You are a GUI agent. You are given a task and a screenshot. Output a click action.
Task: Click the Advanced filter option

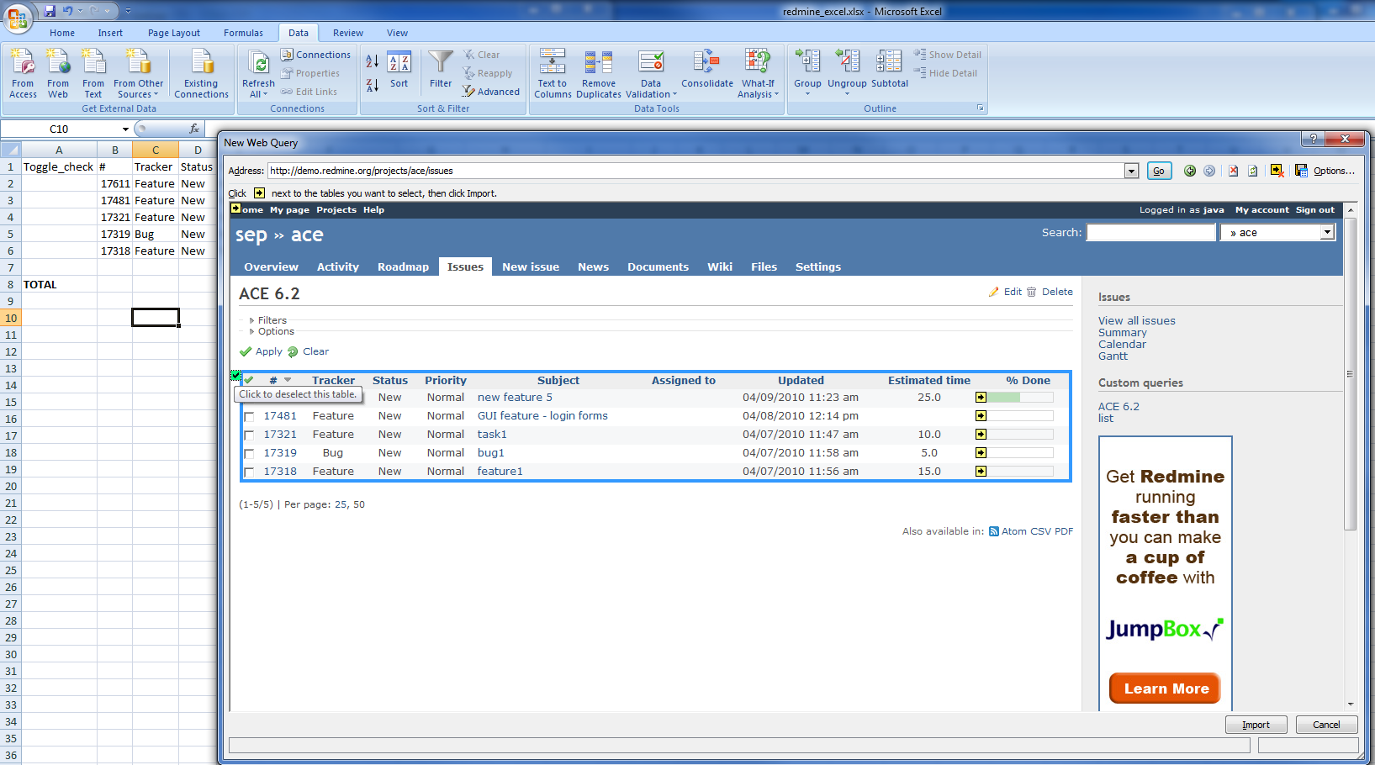pyautogui.click(x=491, y=92)
